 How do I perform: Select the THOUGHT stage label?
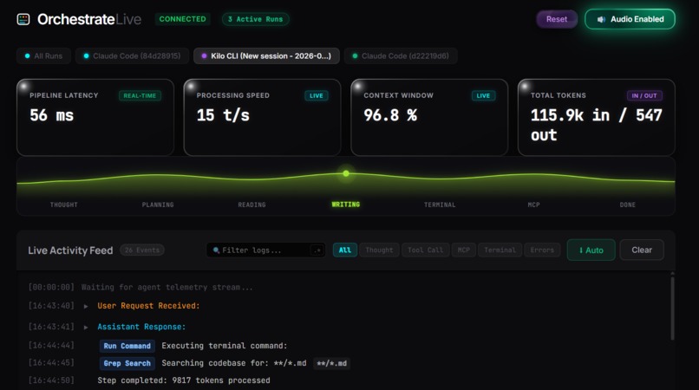[64, 205]
